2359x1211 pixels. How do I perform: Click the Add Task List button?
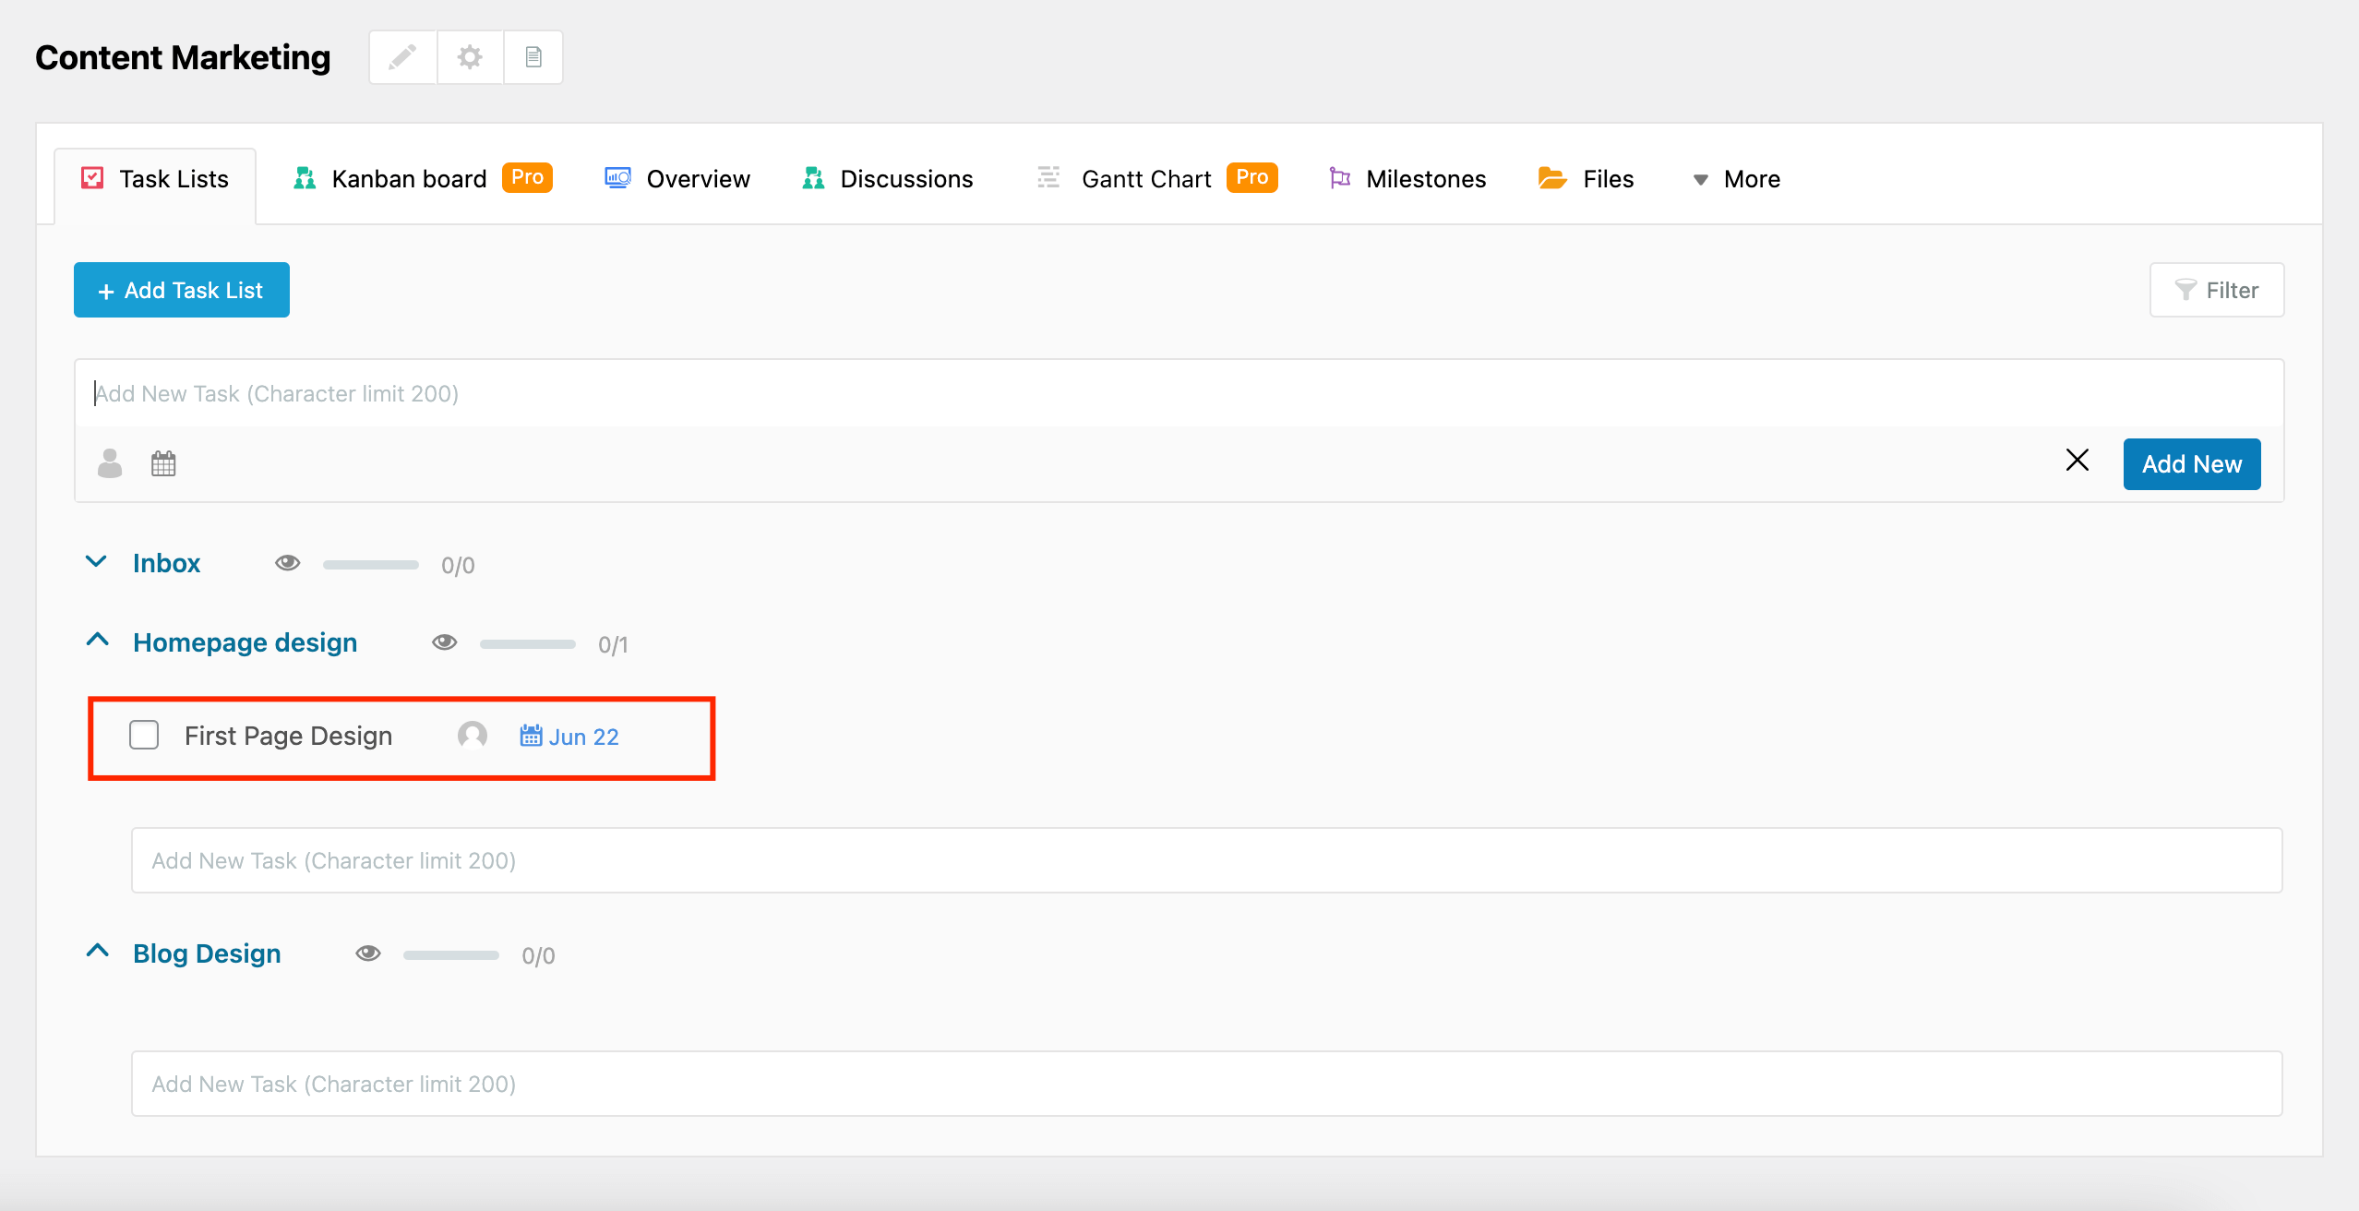182,290
